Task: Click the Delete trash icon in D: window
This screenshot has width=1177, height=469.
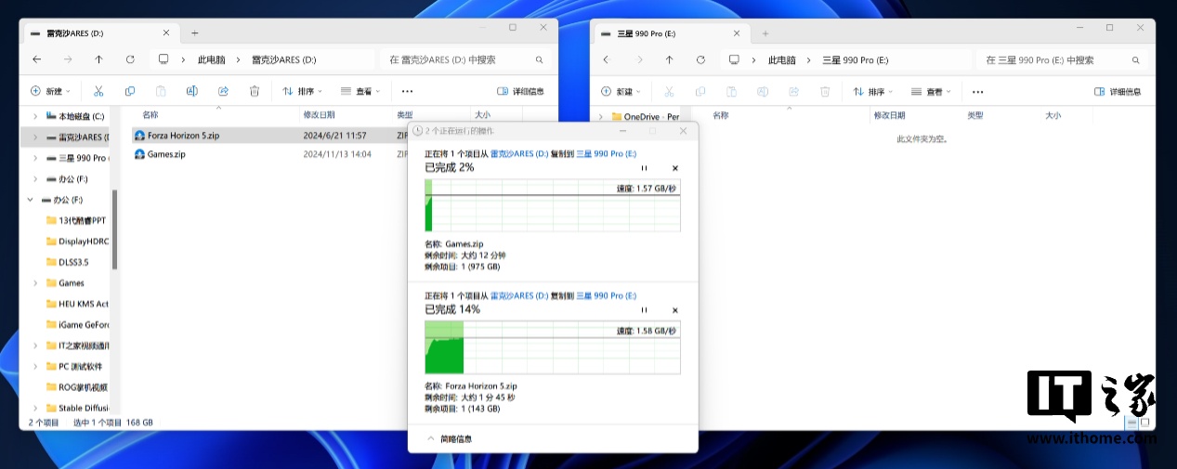Action: (x=255, y=91)
